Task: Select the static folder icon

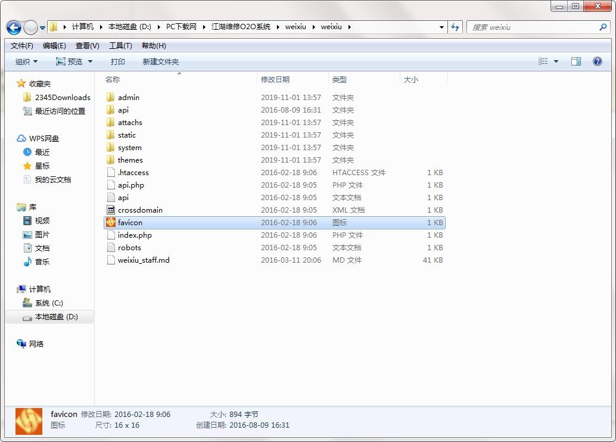Action: [x=111, y=135]
